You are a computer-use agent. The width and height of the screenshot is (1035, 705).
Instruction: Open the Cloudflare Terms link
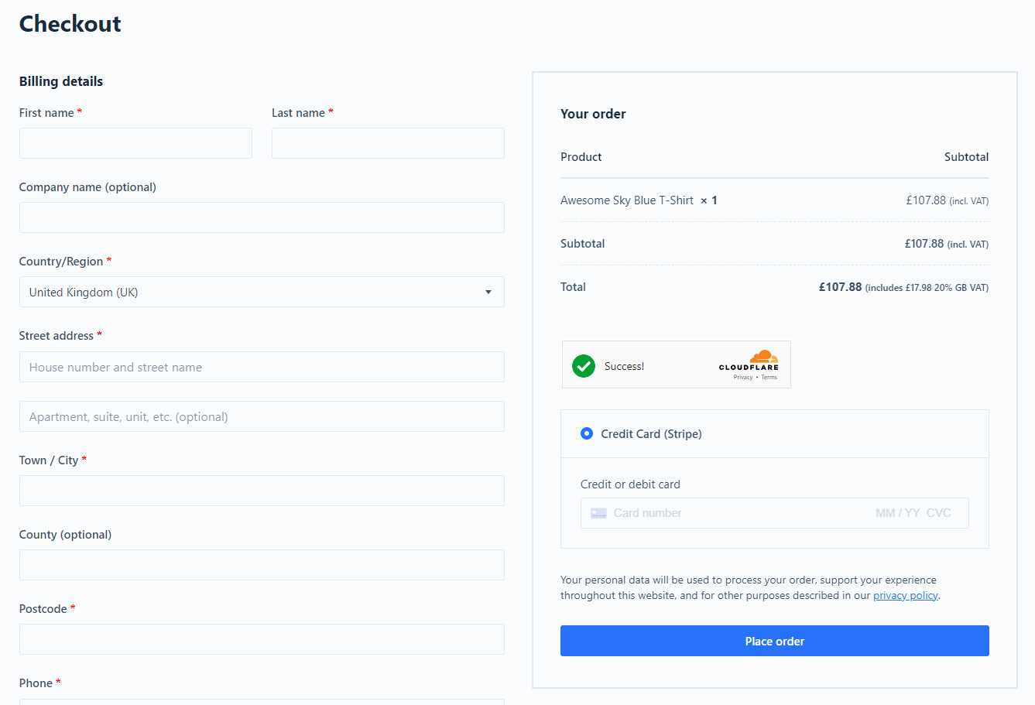click(769, 378)
